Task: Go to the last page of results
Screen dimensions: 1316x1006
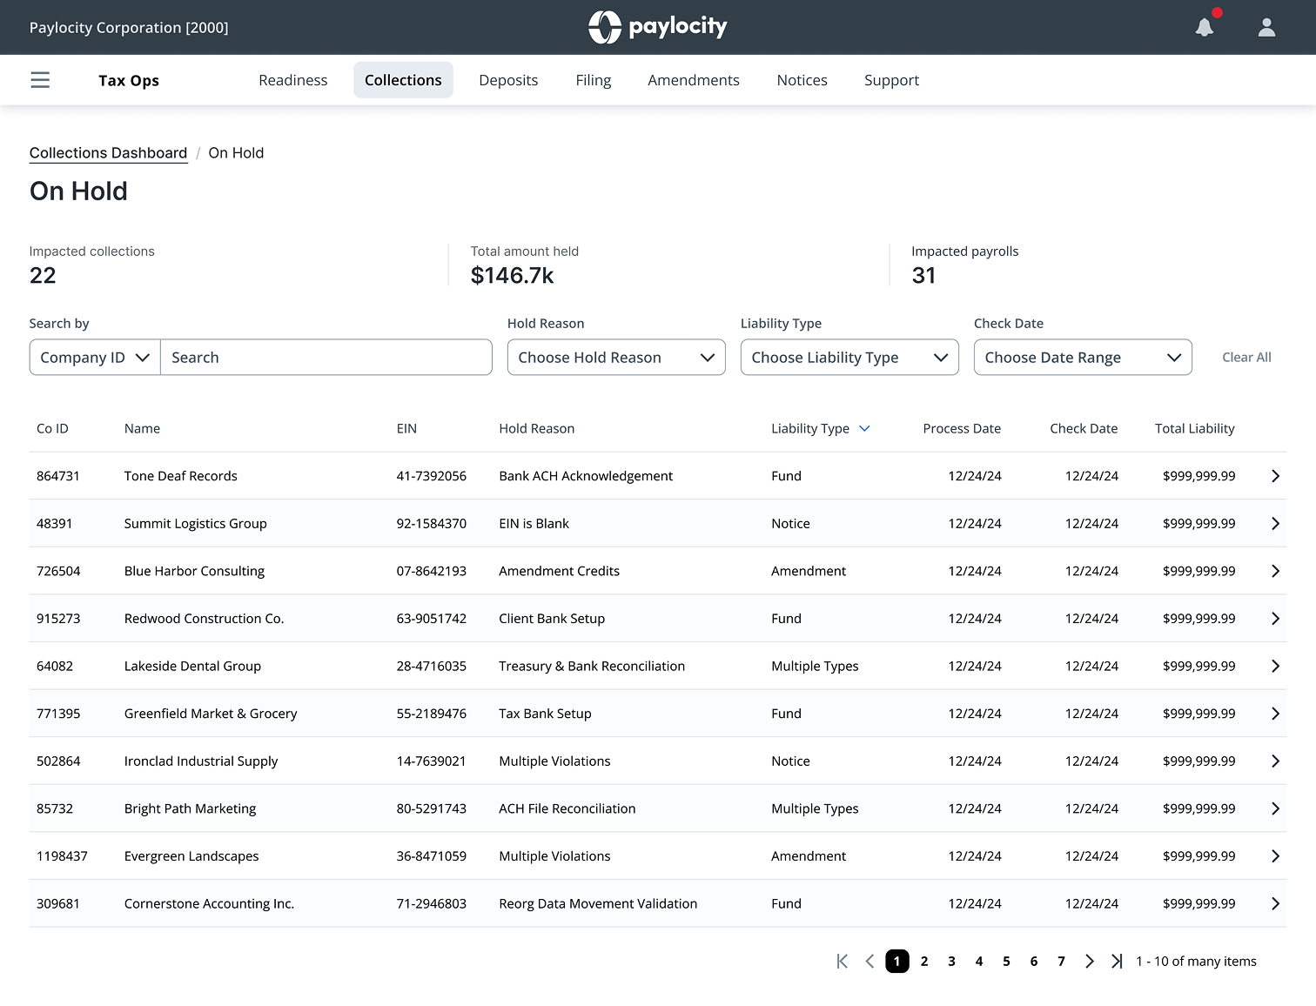Action: pyautogui.click(x=1117, y=961)
